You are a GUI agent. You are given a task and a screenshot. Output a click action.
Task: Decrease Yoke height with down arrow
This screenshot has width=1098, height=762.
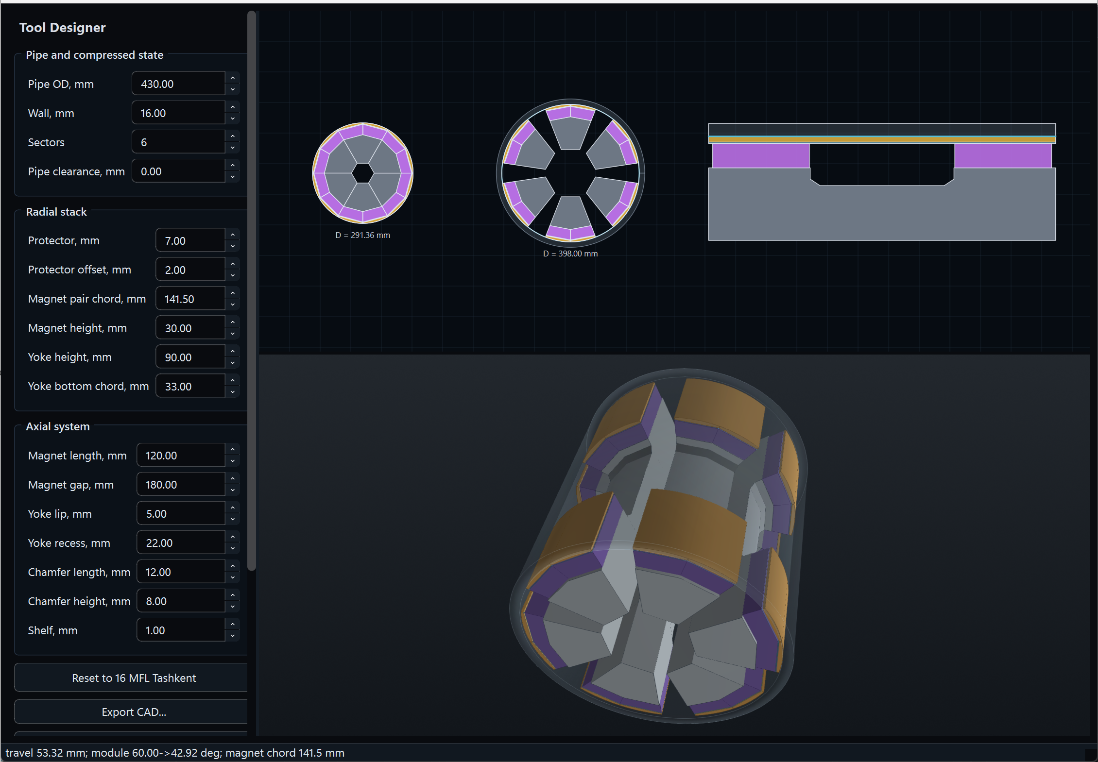(x=233, y=363)
